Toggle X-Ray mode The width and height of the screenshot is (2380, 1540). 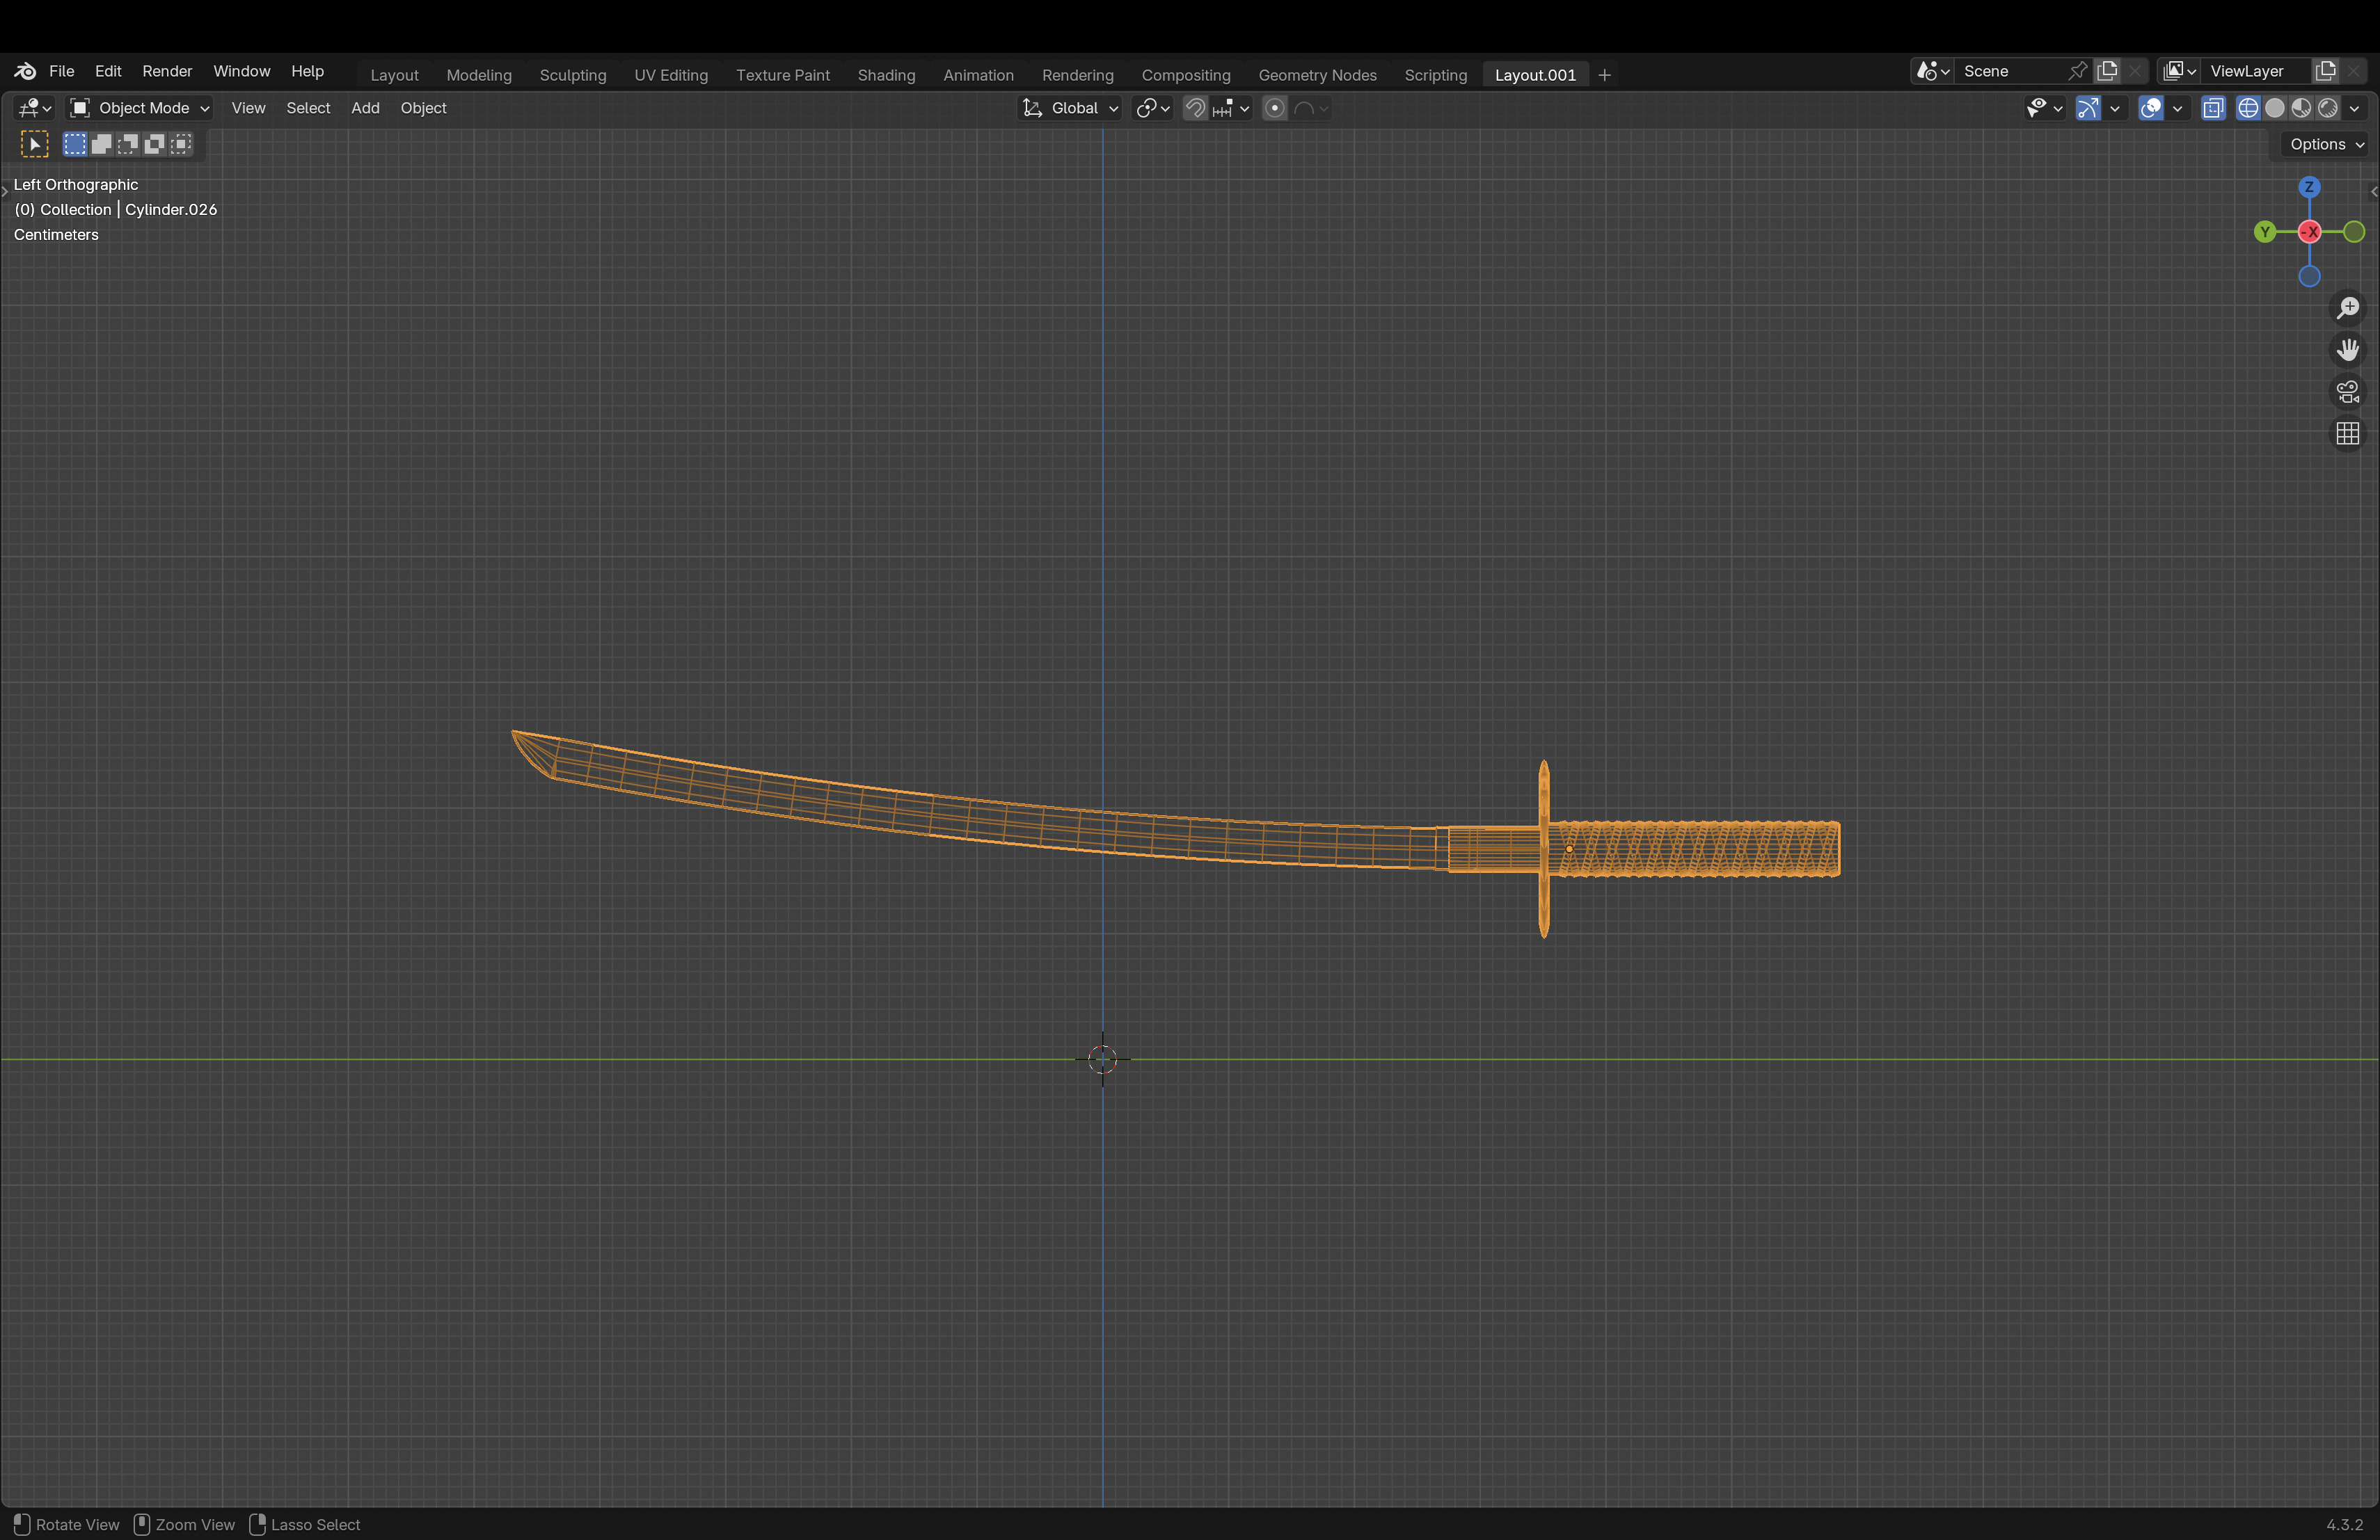click(x=2213, y=108)
